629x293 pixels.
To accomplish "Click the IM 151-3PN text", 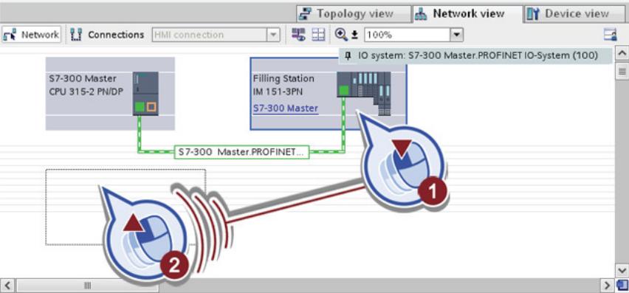I will [278, 92].
